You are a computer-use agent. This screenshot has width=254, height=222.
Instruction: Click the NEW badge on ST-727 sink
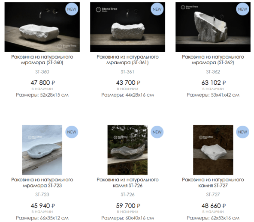click(242, 132)
